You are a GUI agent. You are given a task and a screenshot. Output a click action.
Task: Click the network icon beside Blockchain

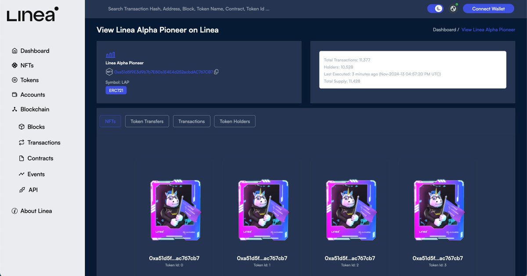(x=14, y=109)
